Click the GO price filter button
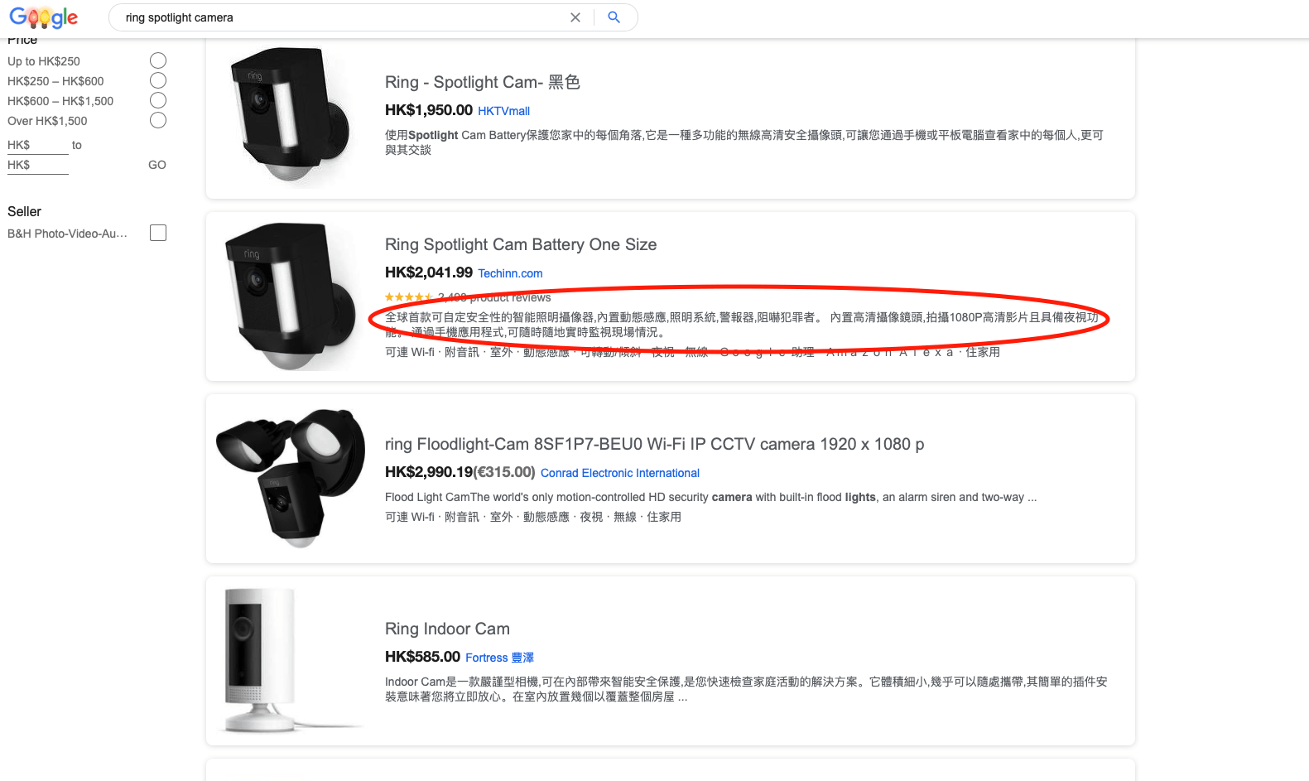The width and height of the screenshot is (1309, 781). [157, 165]
